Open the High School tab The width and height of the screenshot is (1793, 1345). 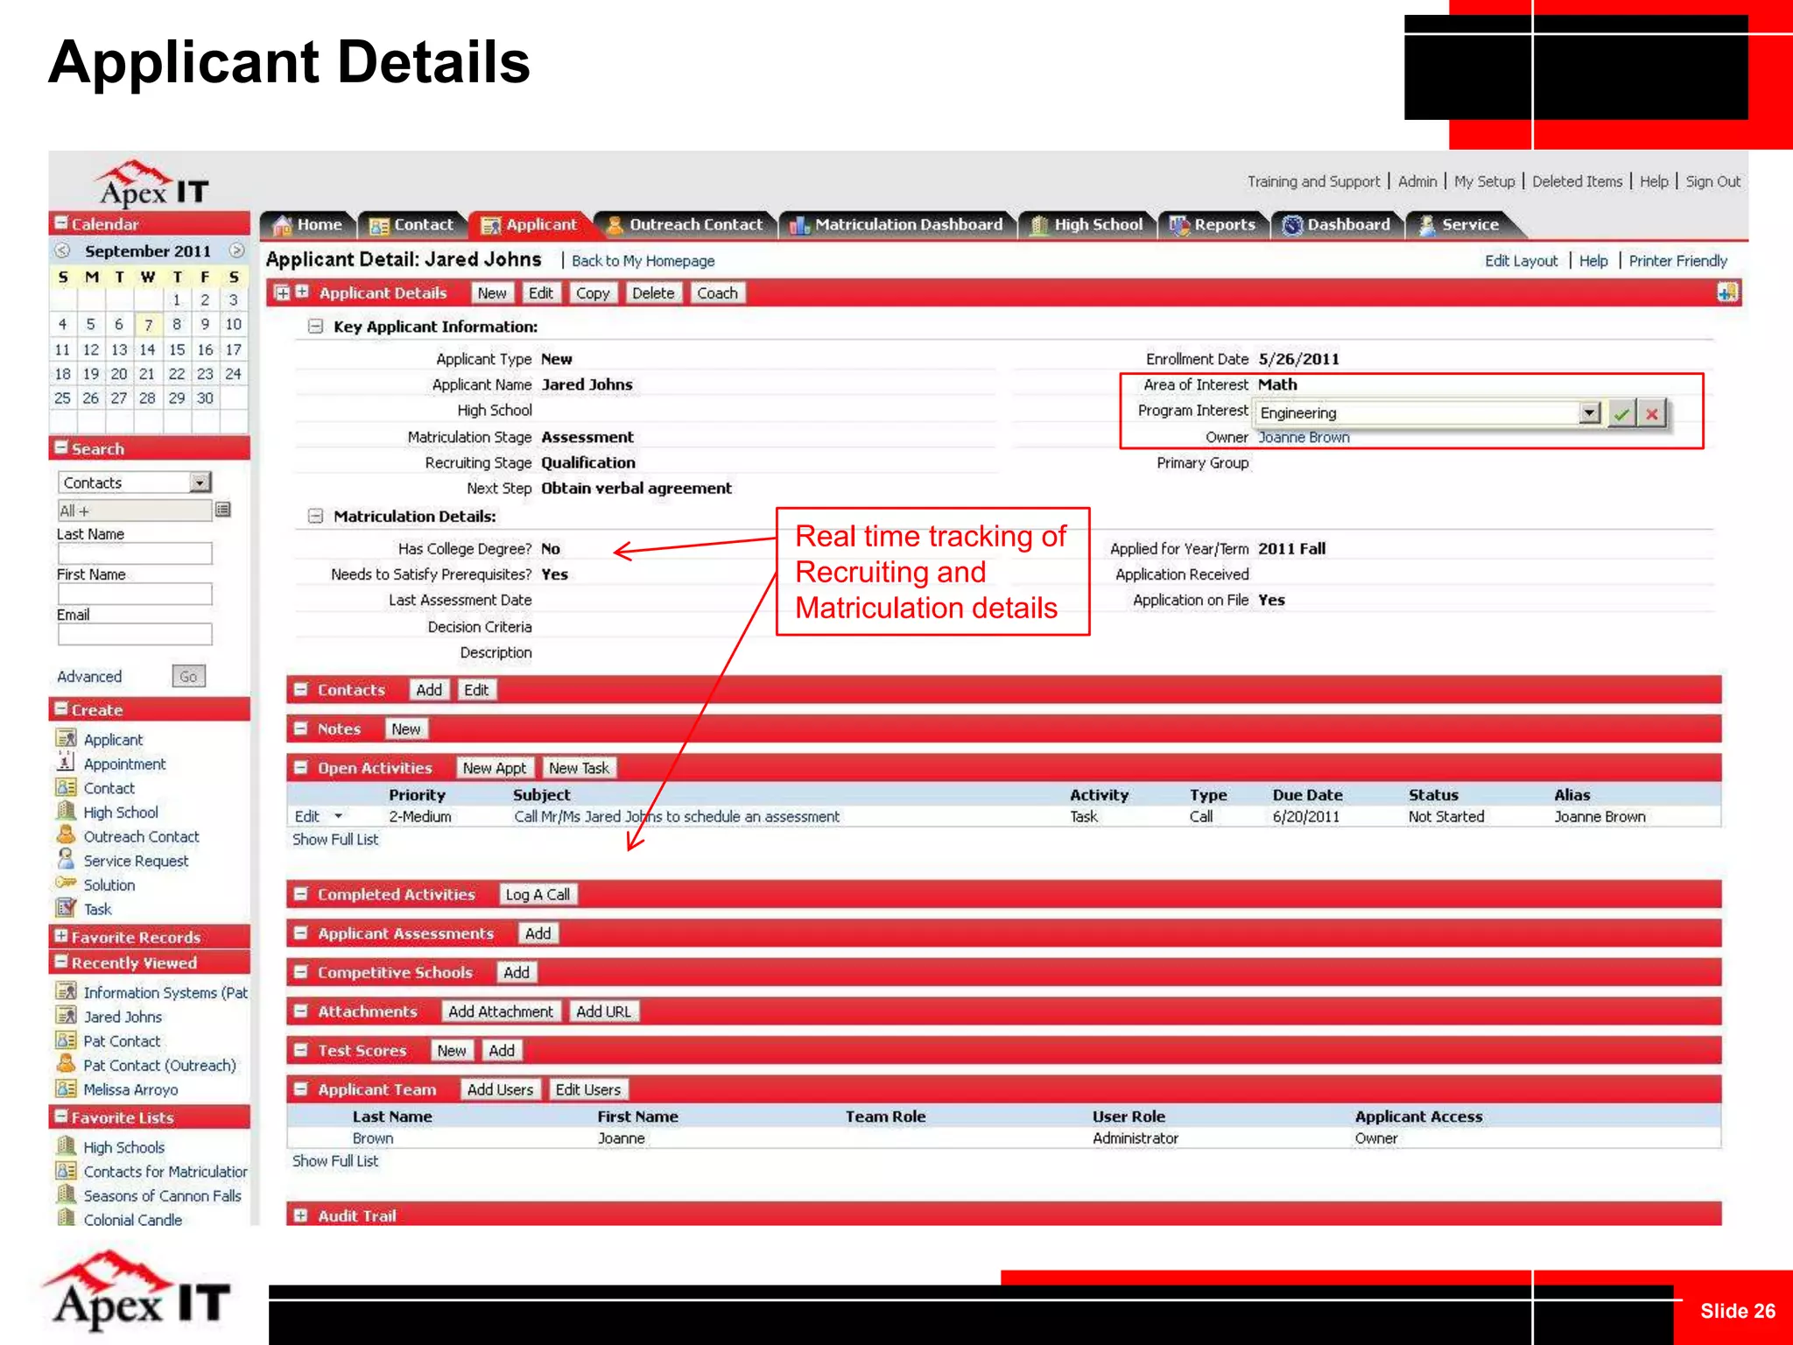[x=1087, y=225]
